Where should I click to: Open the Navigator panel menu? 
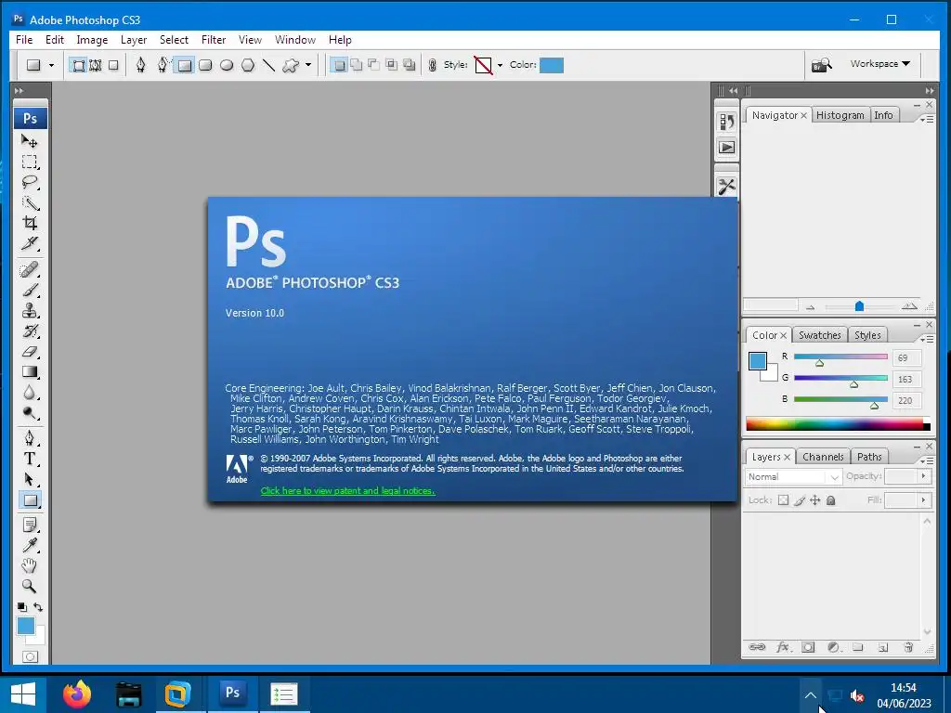[x=926, y=120]
